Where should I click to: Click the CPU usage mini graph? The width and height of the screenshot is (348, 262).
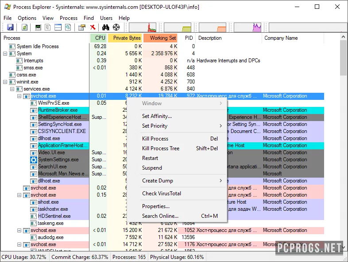tap(143, 27)
